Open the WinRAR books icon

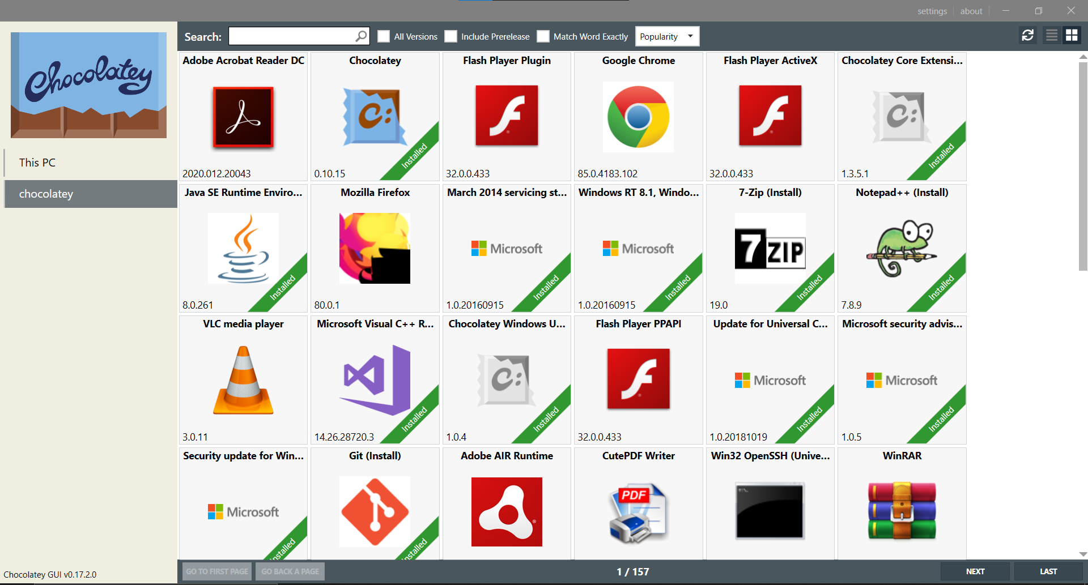click(x=902, y=511)
